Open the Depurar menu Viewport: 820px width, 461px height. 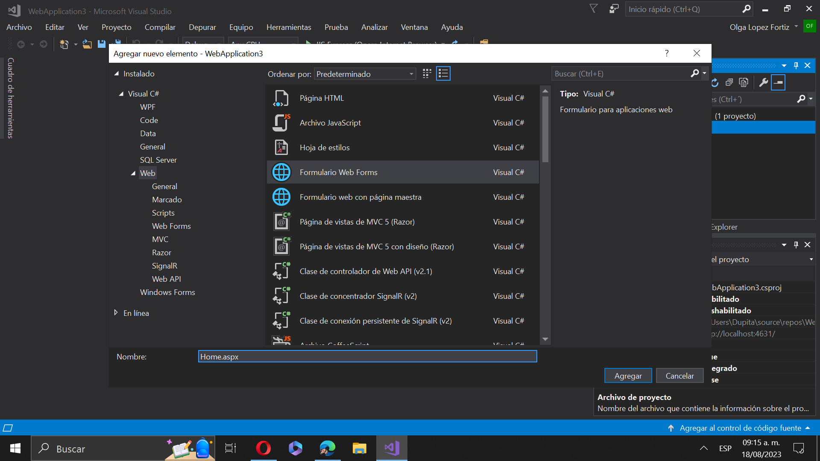point(202,27)
